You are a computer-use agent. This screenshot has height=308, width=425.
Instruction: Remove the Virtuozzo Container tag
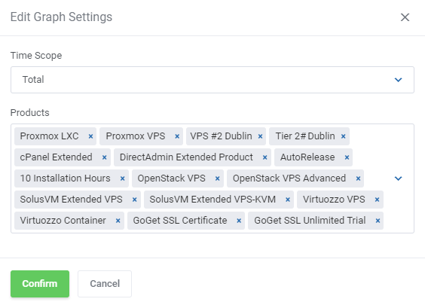point(118,221)
